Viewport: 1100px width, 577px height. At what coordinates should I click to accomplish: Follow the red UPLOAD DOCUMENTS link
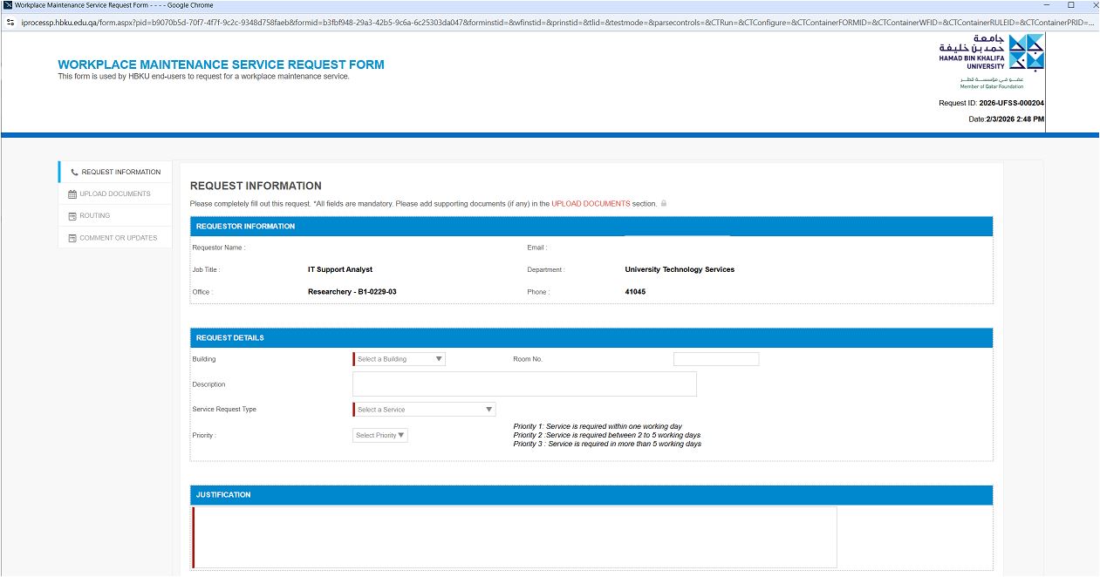[x=590, y=204]
